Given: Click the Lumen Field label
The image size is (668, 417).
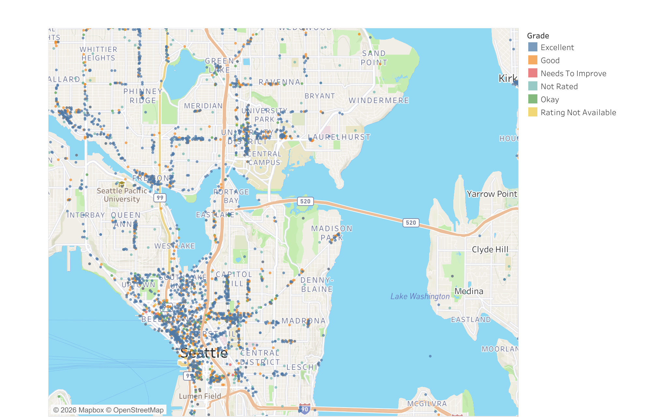Looking at the screenshot, I should 200,396.
